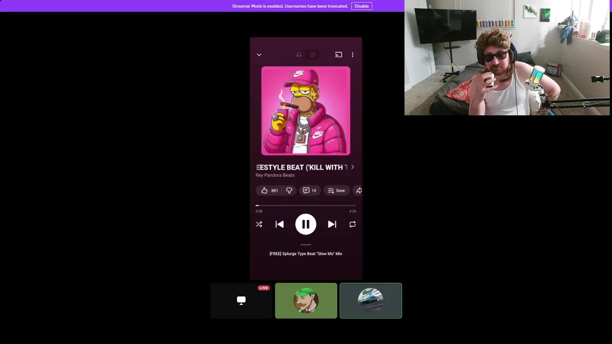Click the elapsed time 0:08
The width and height of the screenshot is (612, 344).
(259, 211)
